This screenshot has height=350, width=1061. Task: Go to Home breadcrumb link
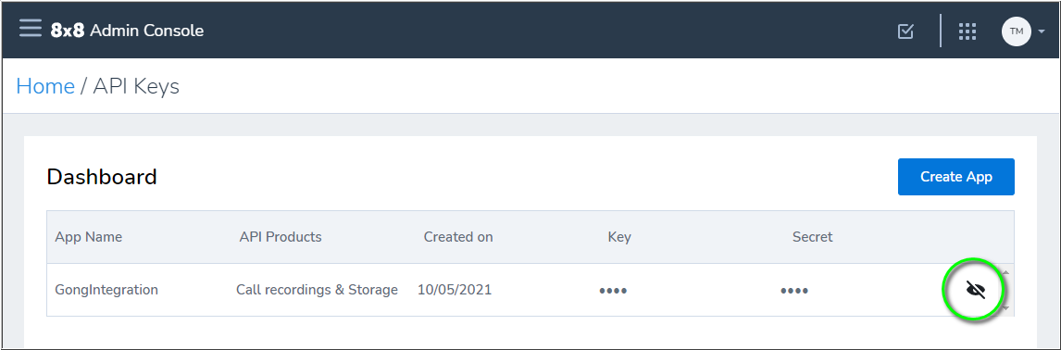(45, 86)
